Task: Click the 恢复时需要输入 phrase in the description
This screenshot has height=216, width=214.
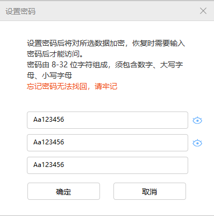Action: coord(159,43)
